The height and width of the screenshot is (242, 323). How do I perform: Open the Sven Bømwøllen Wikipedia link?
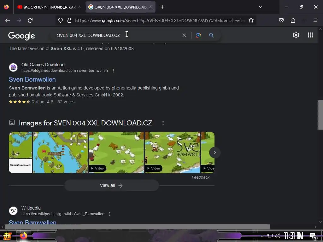tap(32, 222)
